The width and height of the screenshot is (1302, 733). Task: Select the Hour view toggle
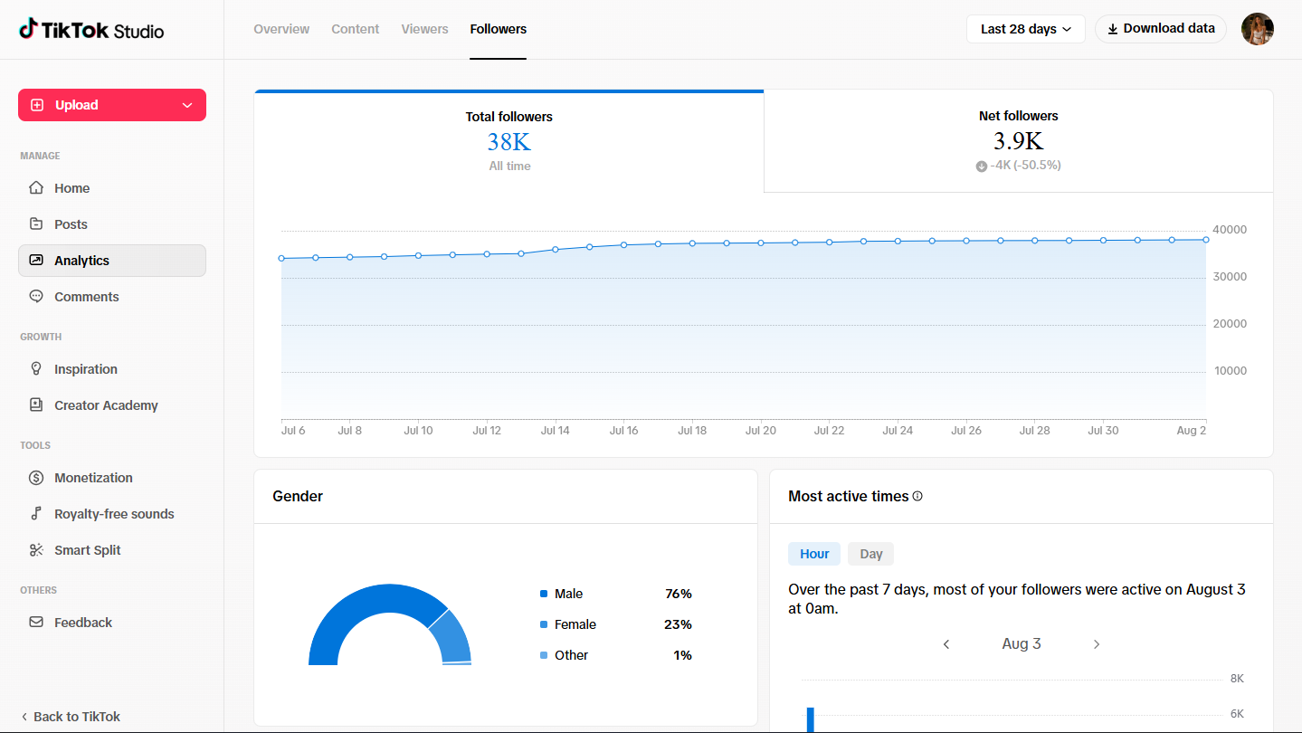pyautogui.click(x=814, y=554)
